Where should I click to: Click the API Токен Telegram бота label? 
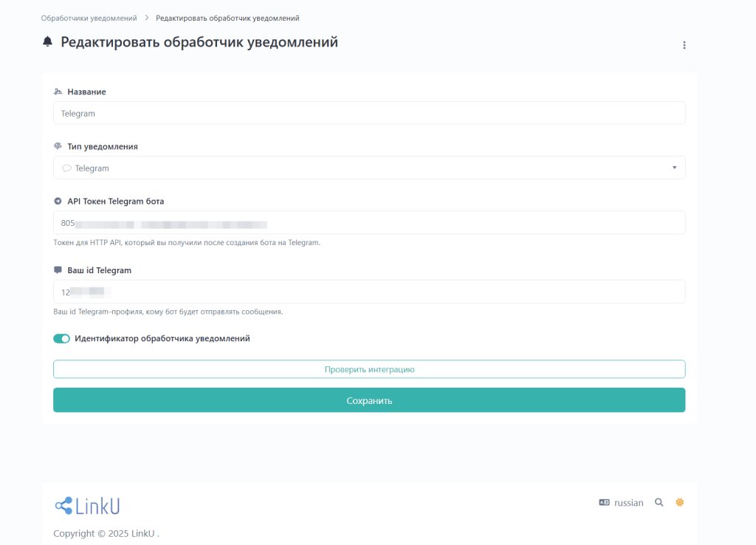(x=116, y=201)
